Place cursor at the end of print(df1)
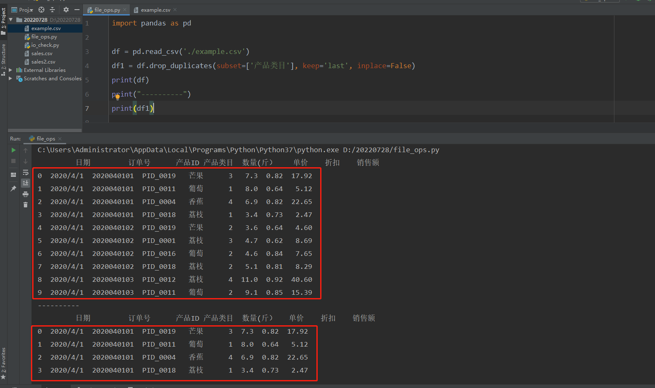The height and width of the screenshot is (388, 655). [154, 108]
